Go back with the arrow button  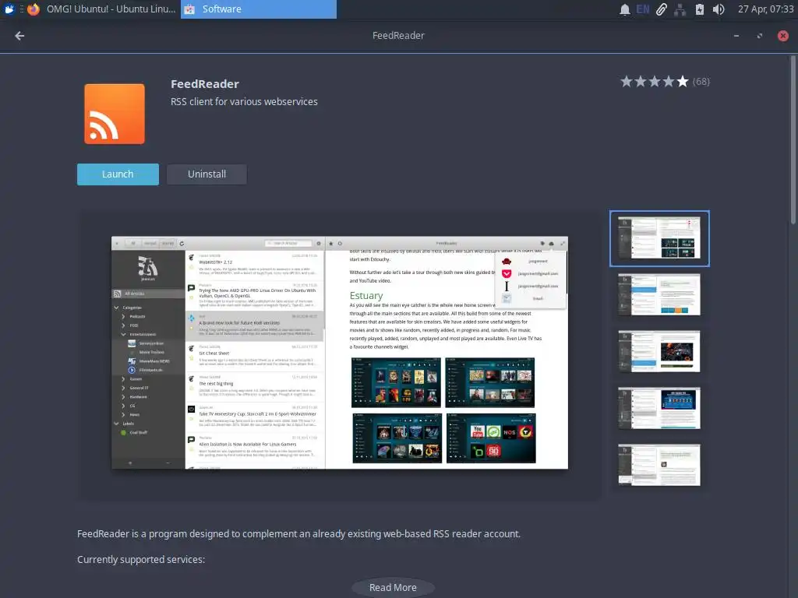(19, 36)
